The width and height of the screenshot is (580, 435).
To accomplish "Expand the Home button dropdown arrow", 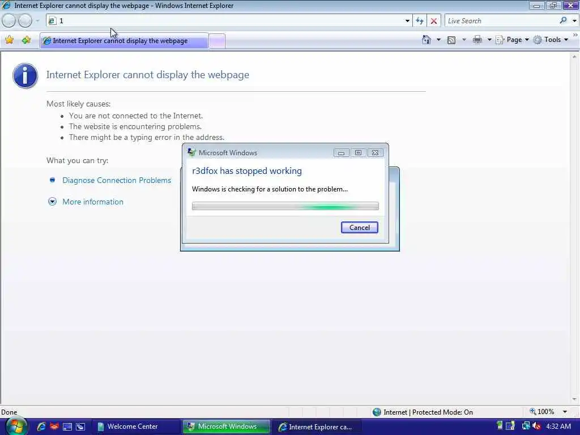I will (439, 40).
